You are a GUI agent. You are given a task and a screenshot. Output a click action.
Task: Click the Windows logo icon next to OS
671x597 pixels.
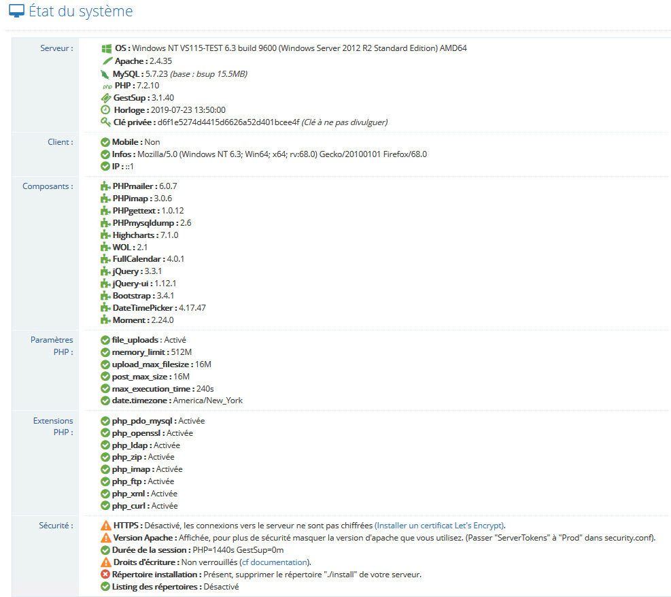[x=107, y=48]
